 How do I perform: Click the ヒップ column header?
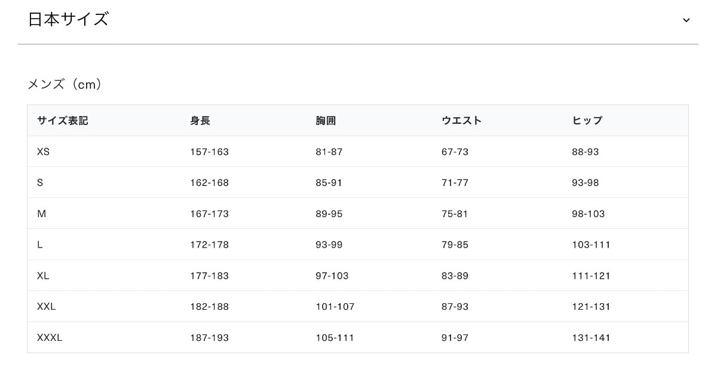coord(587,121)
